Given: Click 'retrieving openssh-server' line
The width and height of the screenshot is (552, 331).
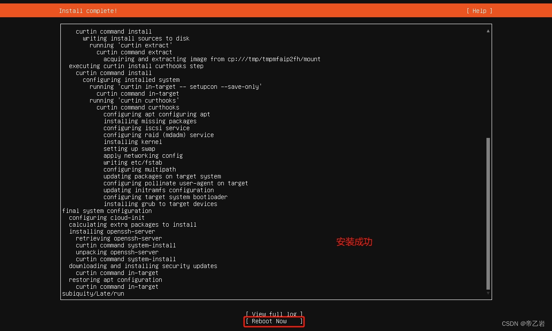Looking at the screenshot, I should [x=119, y=238].
